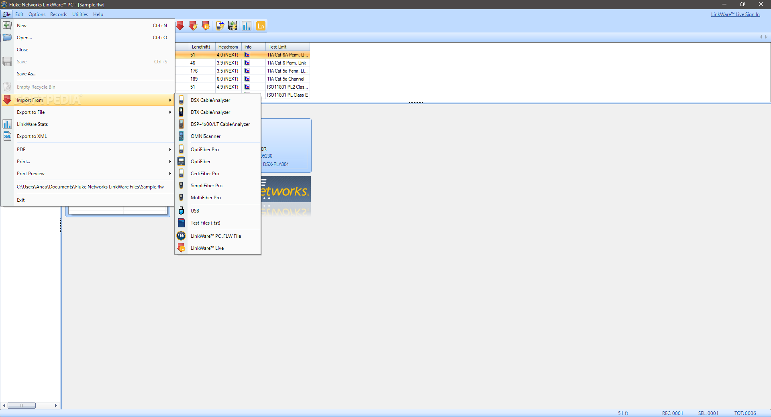Open recent file Sample.flw from File menu
Viewport: 771px width, 417px height.
point(88,187)
